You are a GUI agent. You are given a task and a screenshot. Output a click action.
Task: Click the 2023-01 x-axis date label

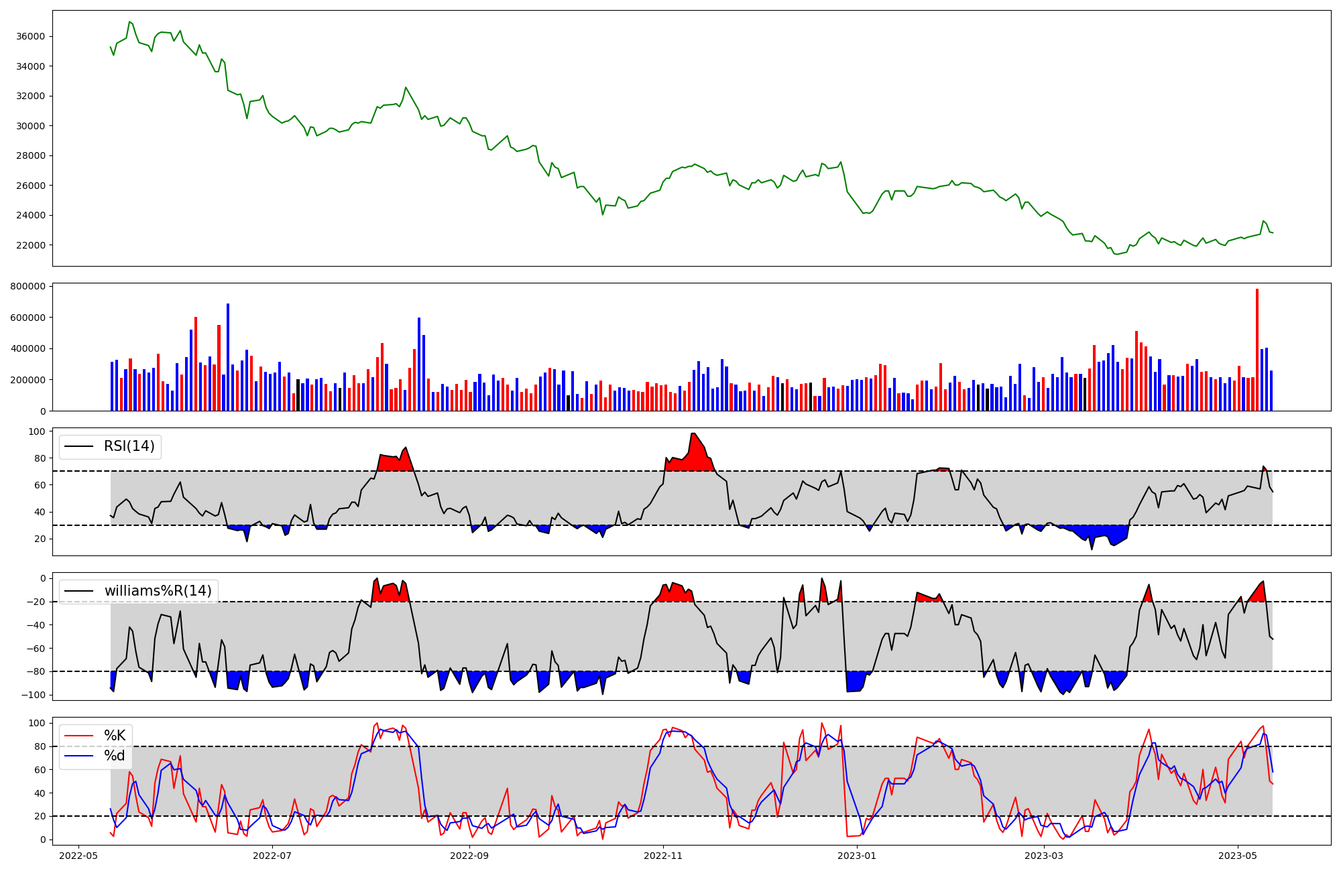(857, 856)
